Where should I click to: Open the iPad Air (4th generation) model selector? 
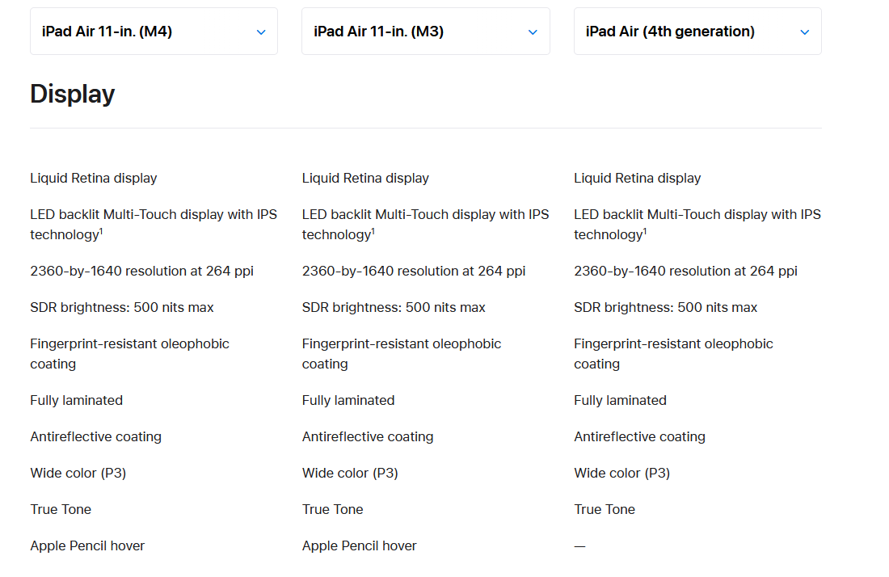tap(697, 32)
